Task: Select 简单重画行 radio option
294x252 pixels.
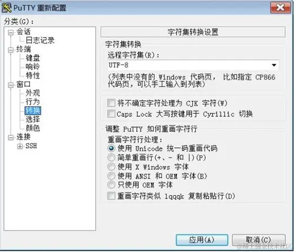Action: [111, 157]
